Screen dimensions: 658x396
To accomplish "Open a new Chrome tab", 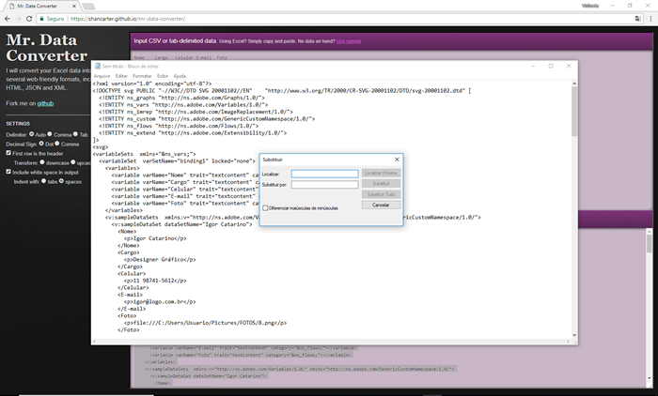I will tap(88, 7).
